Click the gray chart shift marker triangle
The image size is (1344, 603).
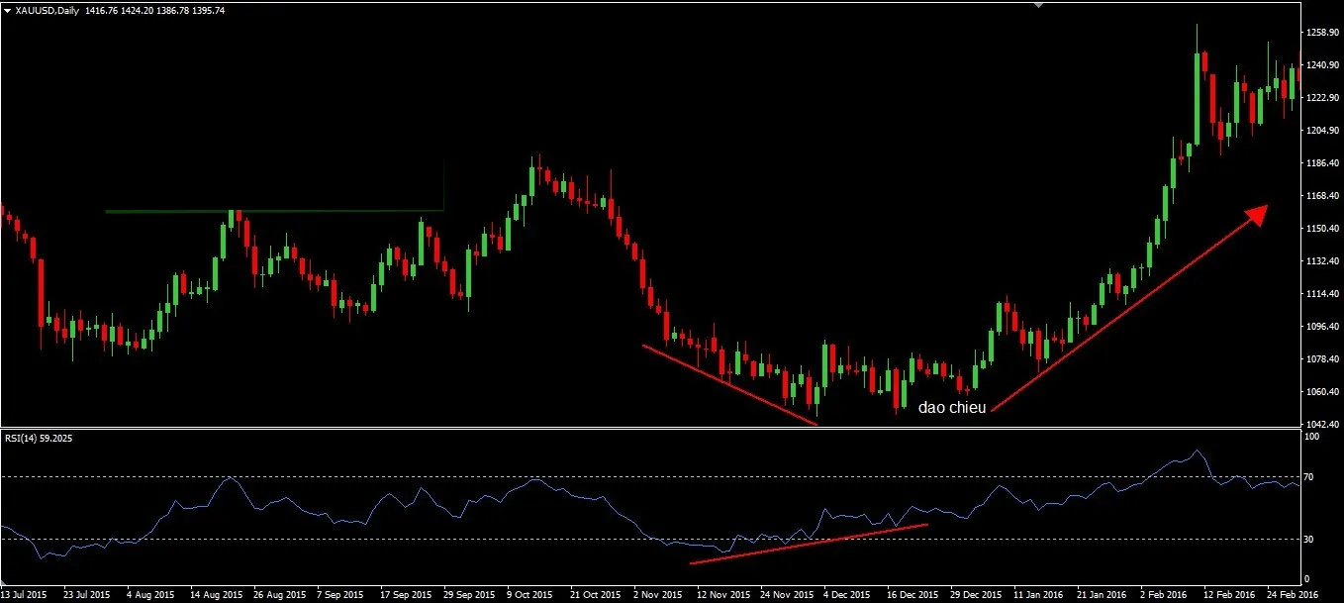click(x=1038, y=4)
